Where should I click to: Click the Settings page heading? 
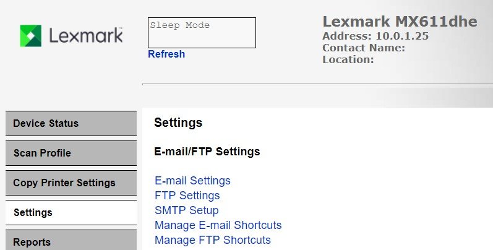pyautogui.click(x=178, y=123)
